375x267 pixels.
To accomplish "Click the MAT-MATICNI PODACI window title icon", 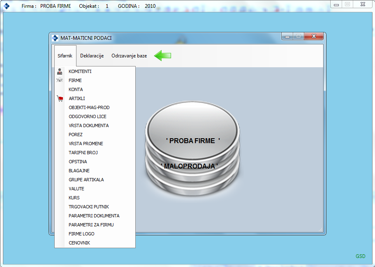I will [x=55, y=38].
